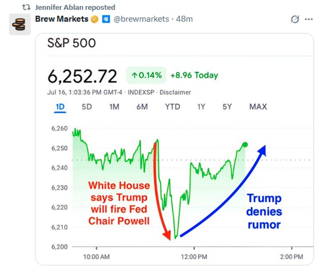Image resolution: width=328 pixels, height=276 pixels.
Task: Switch to the 1Y range tab
Action: [201, 107]
